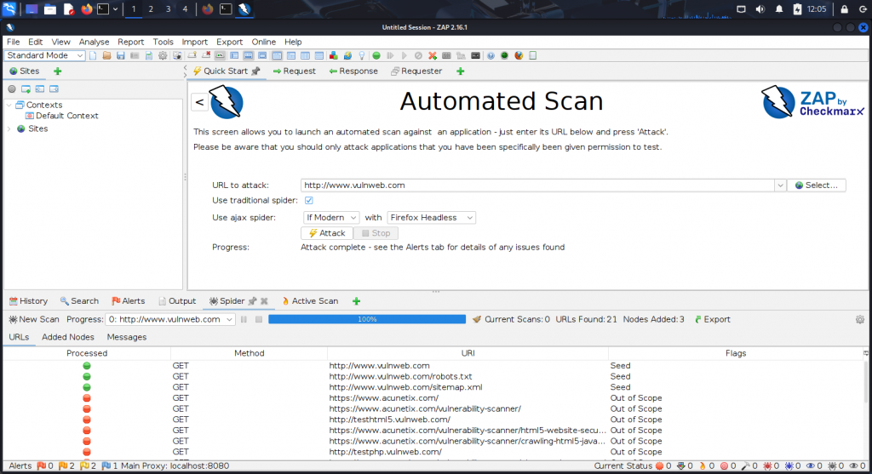Select the robots.txt URL row
The image size is (872, 474).
(433, 377)
